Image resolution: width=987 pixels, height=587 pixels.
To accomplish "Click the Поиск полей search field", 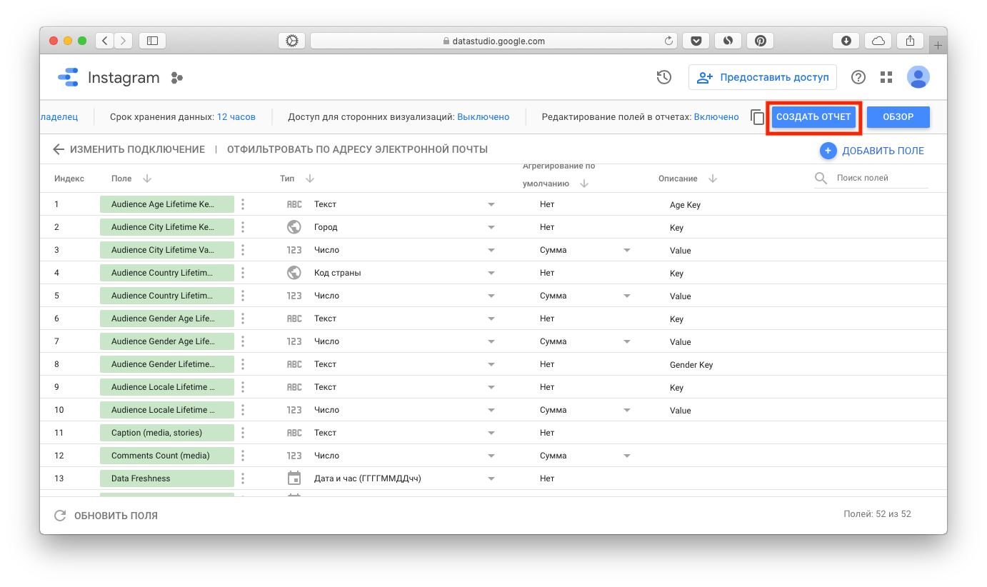I will (881, 178).
